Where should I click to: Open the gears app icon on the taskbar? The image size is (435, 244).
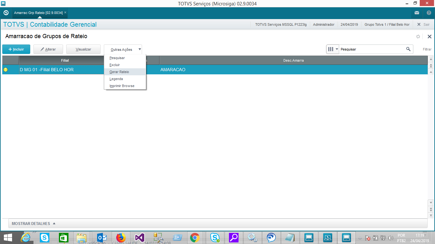click(x=253, y=237)
